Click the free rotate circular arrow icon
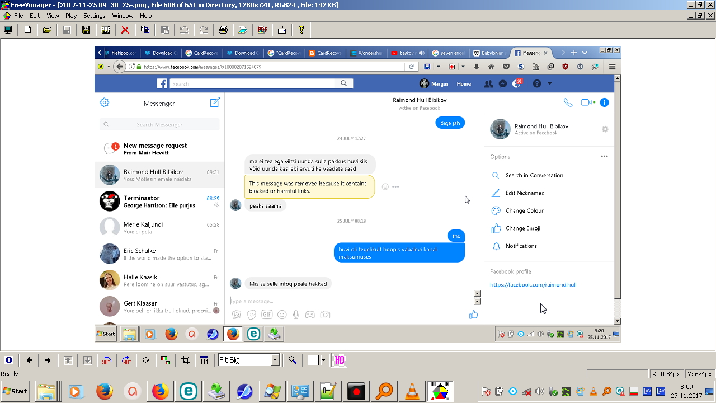The width and height of the screenshot is (716, 403). (146, 360)
